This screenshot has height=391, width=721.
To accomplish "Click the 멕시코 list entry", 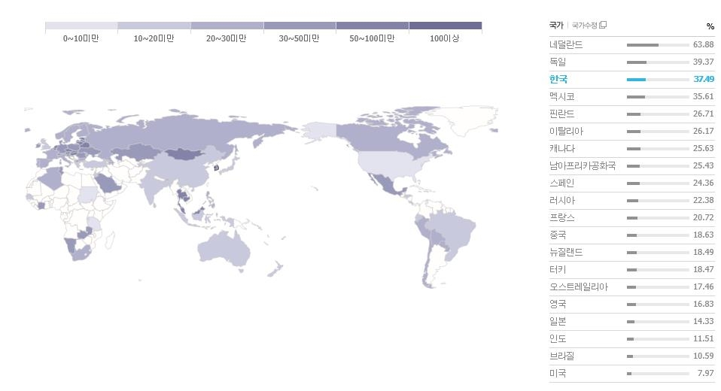I will click(x=562, y=96).
